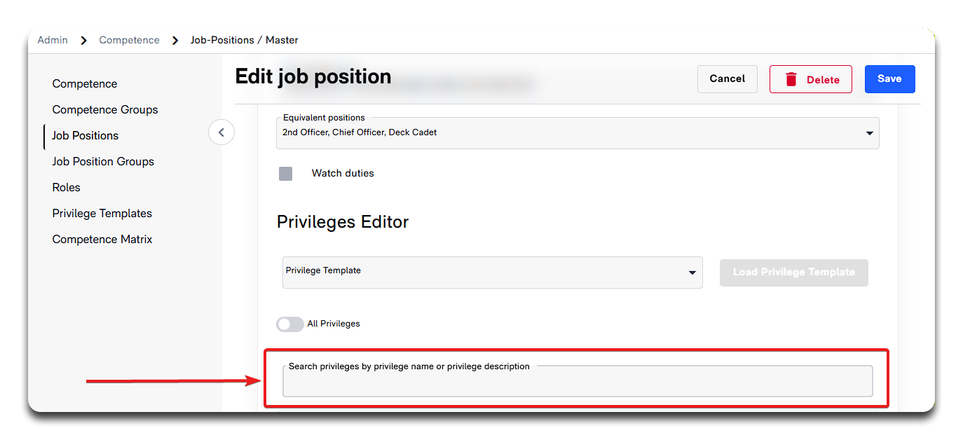The image size is (963, 440).
Task: Save the job position
Action: point(889,79)
